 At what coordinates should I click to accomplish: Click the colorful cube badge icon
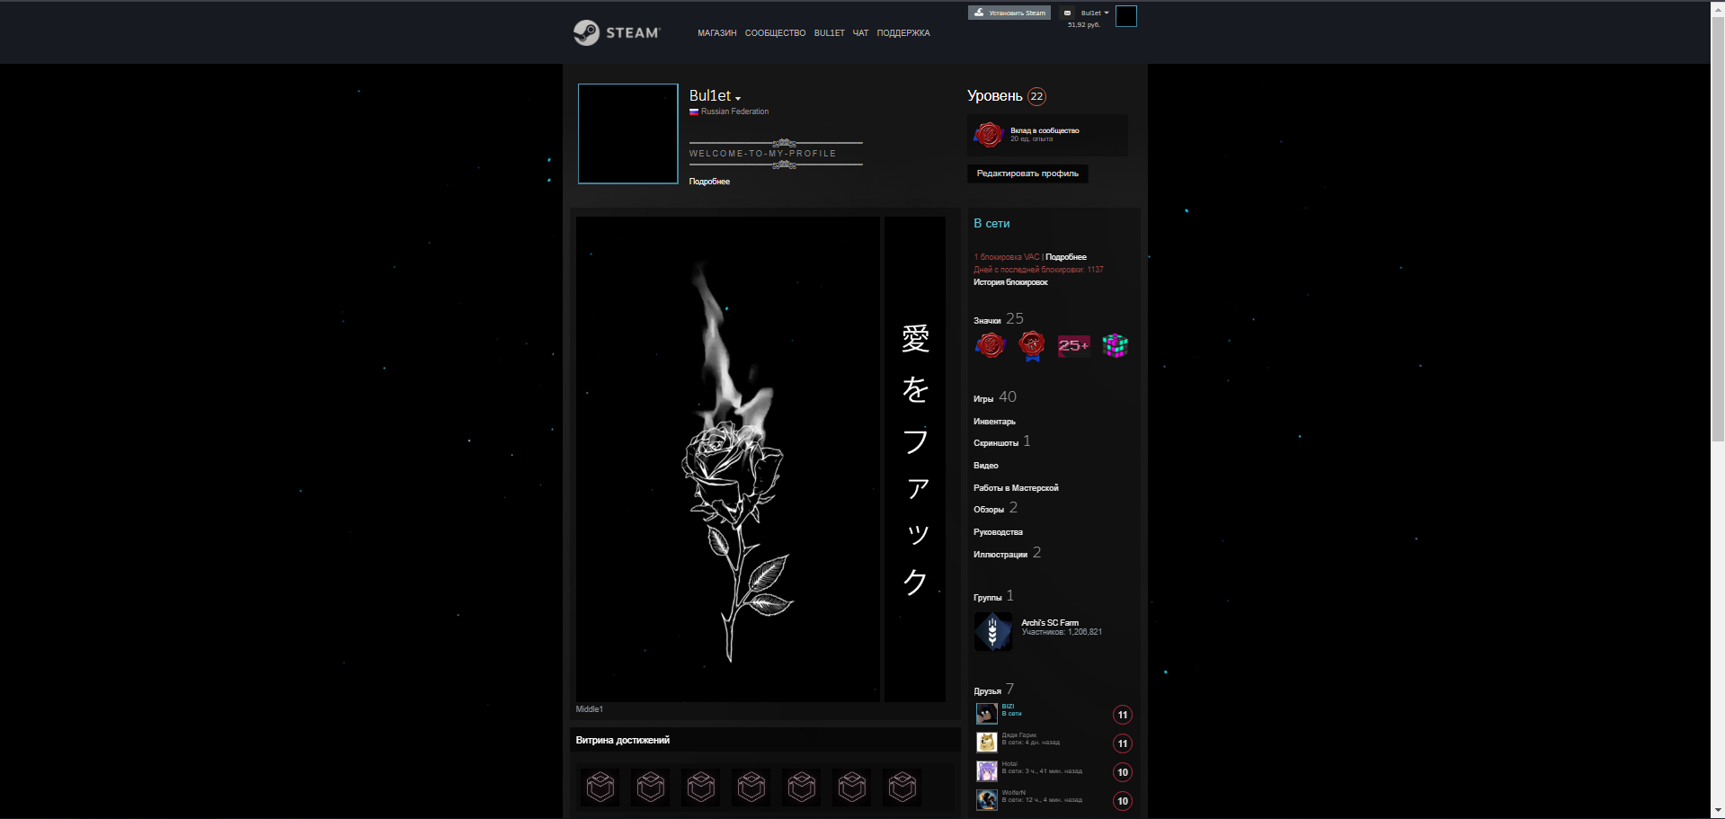(1115, 345)
